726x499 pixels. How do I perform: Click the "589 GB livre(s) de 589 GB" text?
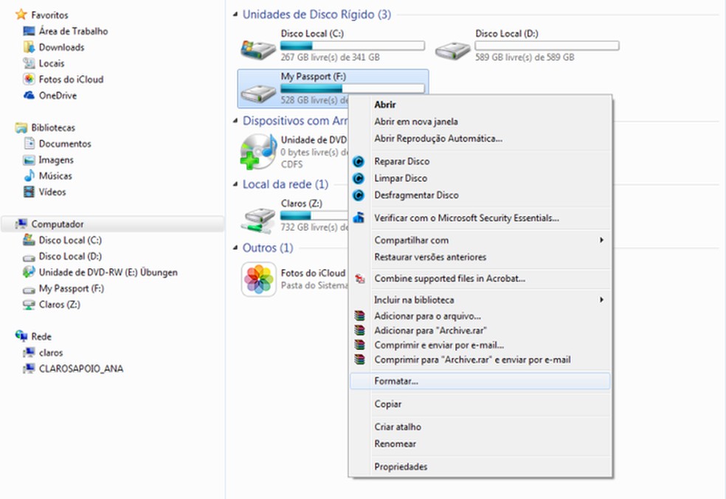[x=525, y=57]
